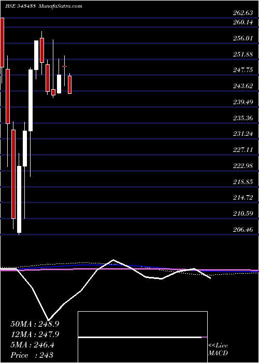Click the MACD line's lowest trough point

tap(49, 320)
